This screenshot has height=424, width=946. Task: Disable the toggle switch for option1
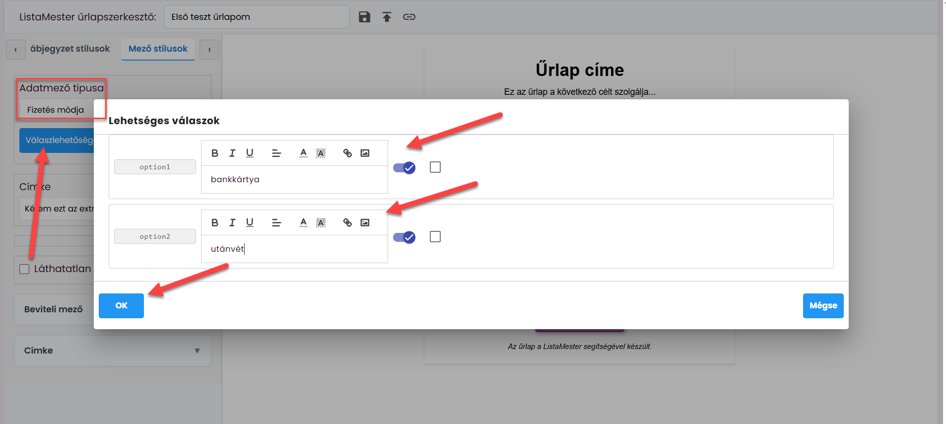coord(404,168)
